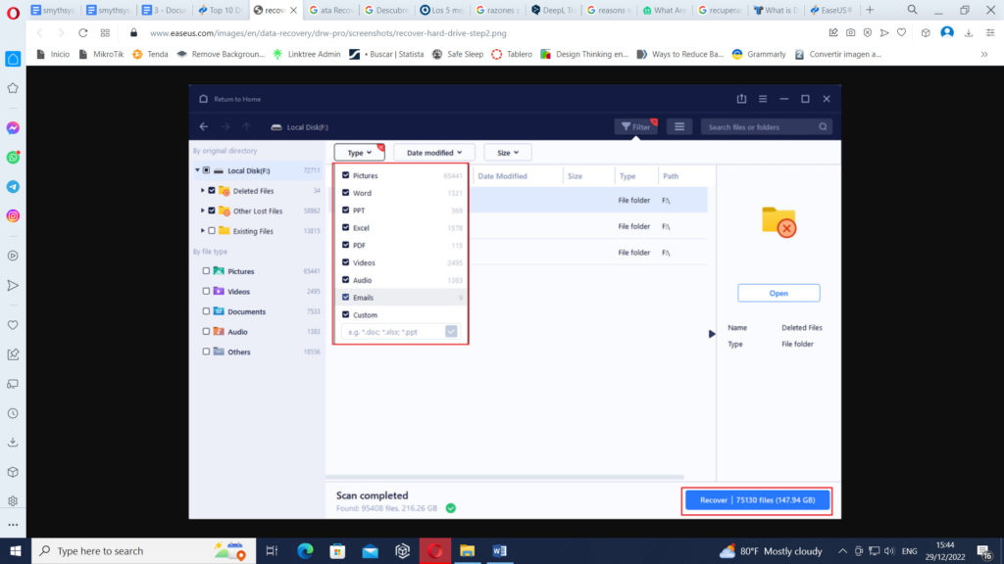Screen dimensions: 1004x564
Task: Open Opera sidebar settings gear
Action: click(13, 501)
